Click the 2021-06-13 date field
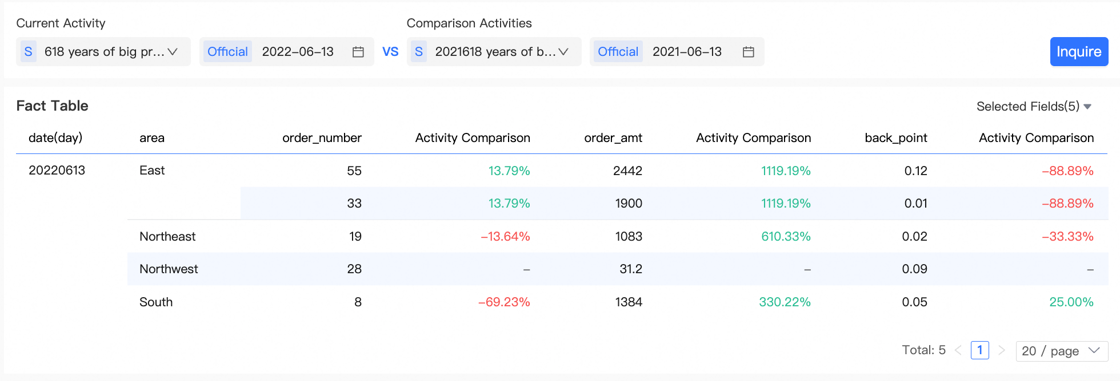 point(687,52)
